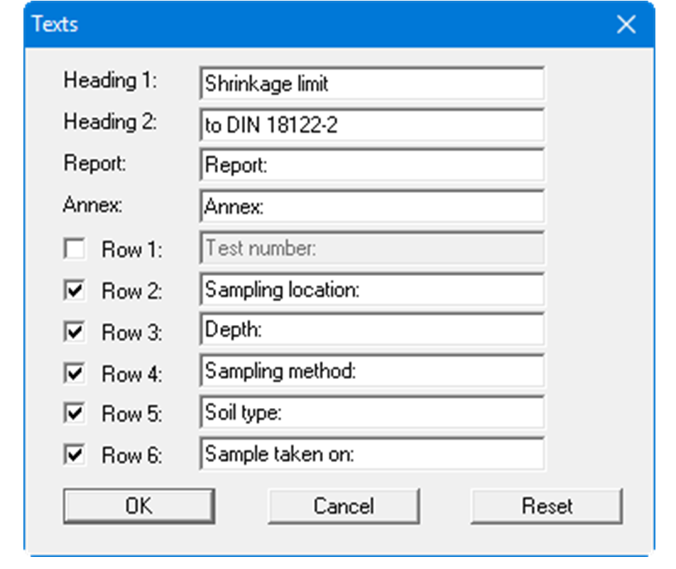Click the Cancel button
This screenshot has height=569, width=676.
(344, 506)
